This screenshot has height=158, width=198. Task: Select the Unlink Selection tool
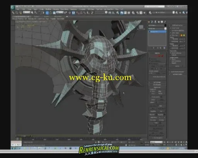coord(17,13)
